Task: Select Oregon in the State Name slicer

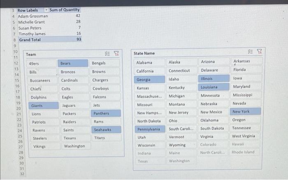Action: [x=245, y=120]
